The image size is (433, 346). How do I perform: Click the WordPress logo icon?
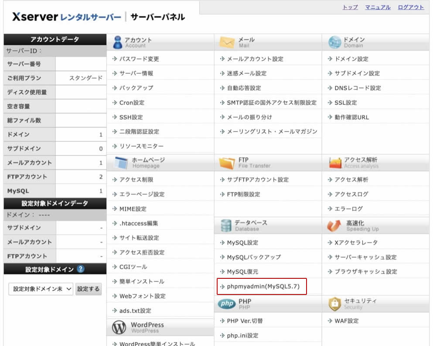coord(119,327)
